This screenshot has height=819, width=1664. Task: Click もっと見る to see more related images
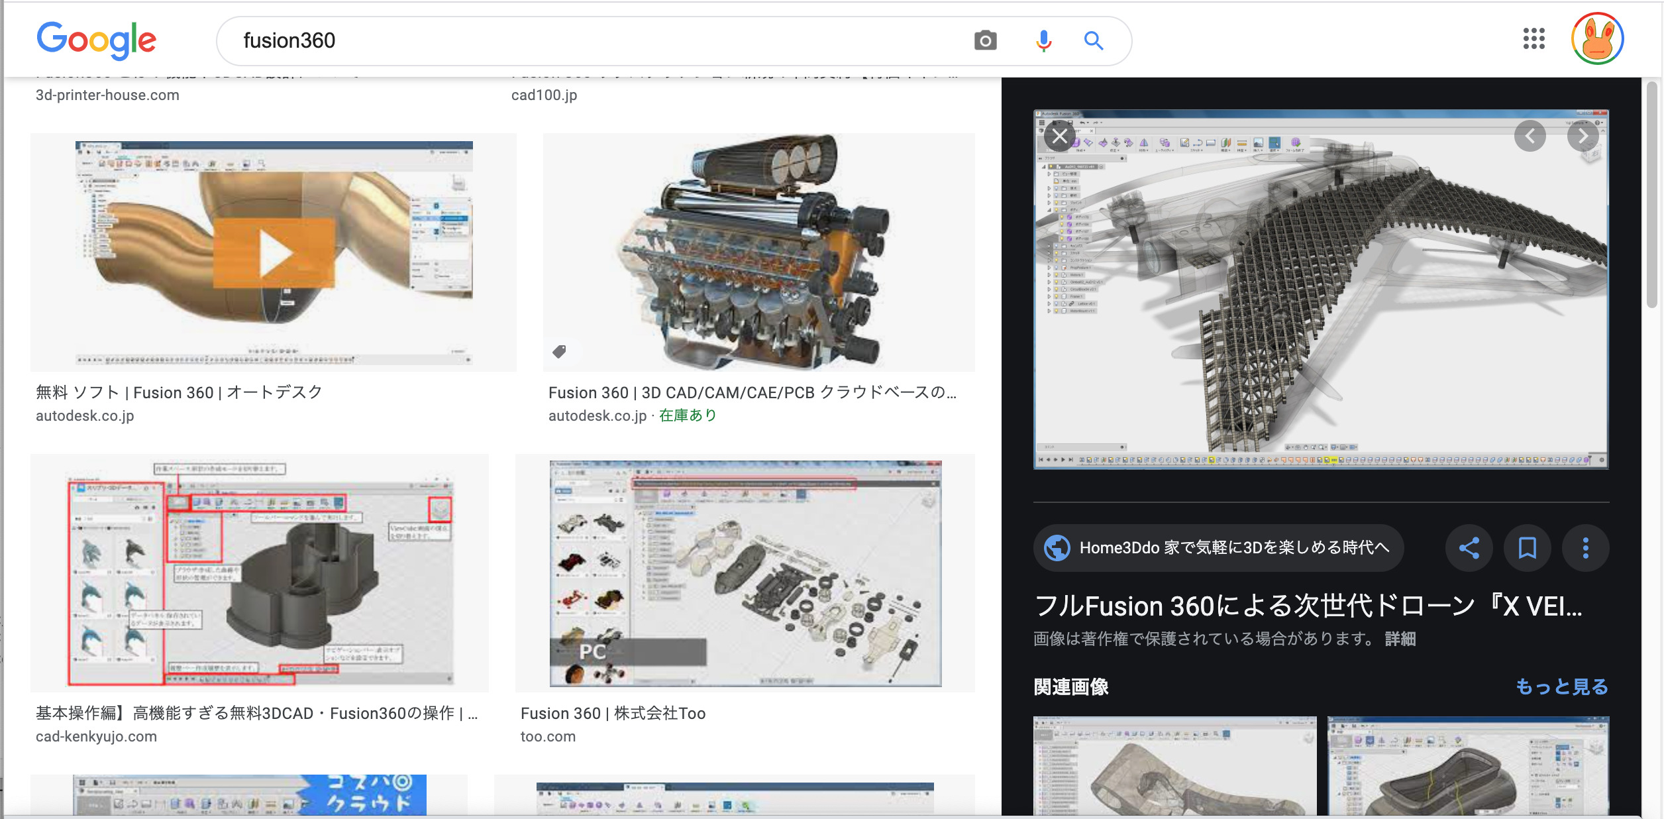[x=1561, y=686]
